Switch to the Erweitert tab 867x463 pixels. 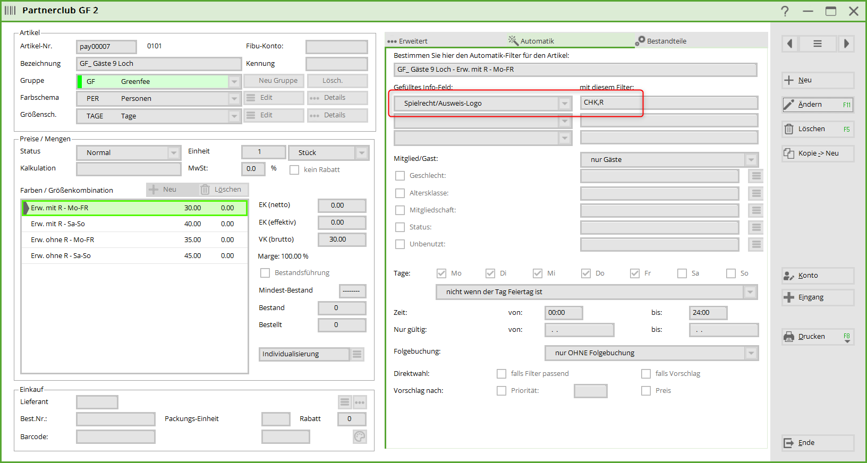pos(408,41)
